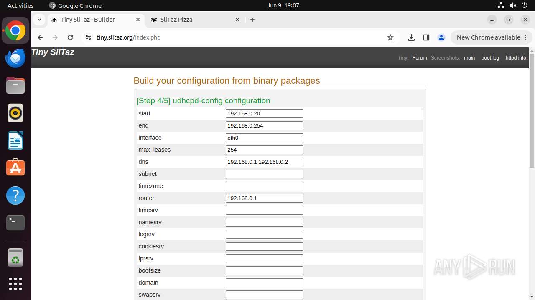Launch Thunderbird mail from the dock
This screenshot has height=300, width=535.
click(x=15, y=58)
